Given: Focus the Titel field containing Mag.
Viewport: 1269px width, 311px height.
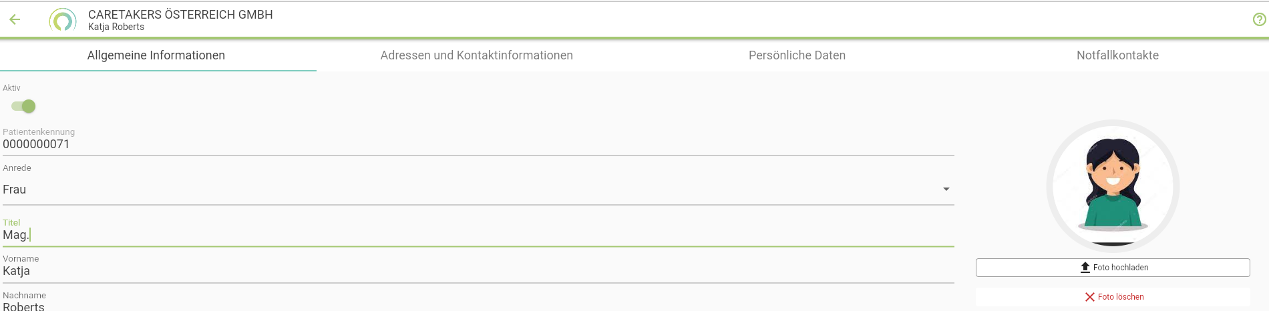Looking at the screenshot, I should 468,235.
